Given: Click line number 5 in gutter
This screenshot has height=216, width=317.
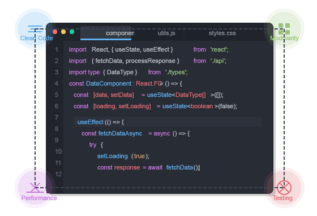Looking at the screenshot, I should 57,95.
